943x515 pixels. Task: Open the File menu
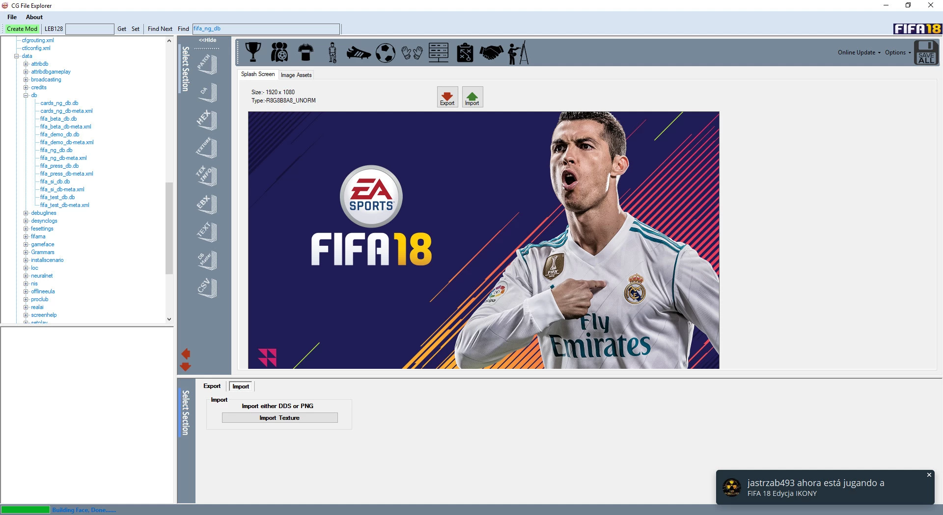(x=12, y=17)
